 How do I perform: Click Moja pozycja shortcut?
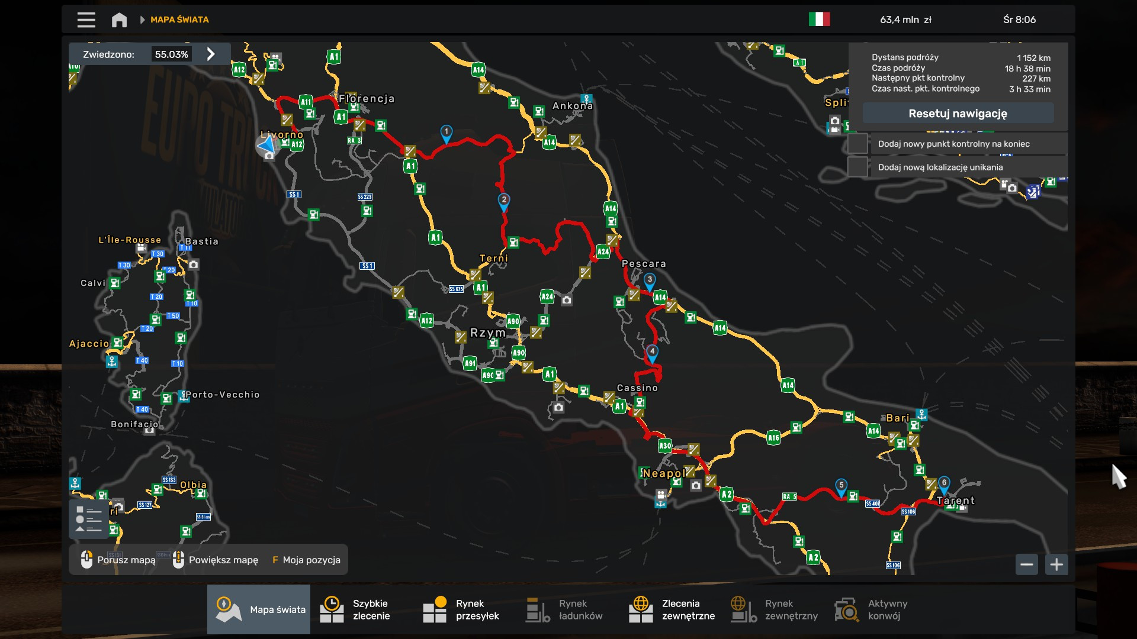click(x=306, y=560)
